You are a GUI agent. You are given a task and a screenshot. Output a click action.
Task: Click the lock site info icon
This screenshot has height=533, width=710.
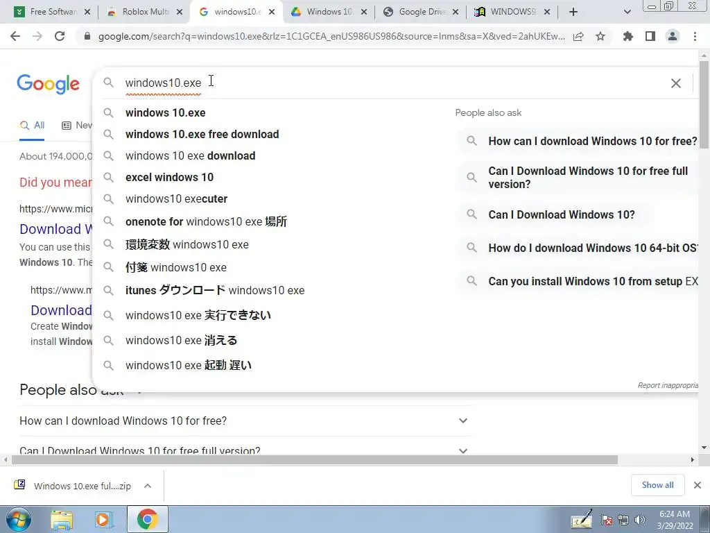click(87, 36)
